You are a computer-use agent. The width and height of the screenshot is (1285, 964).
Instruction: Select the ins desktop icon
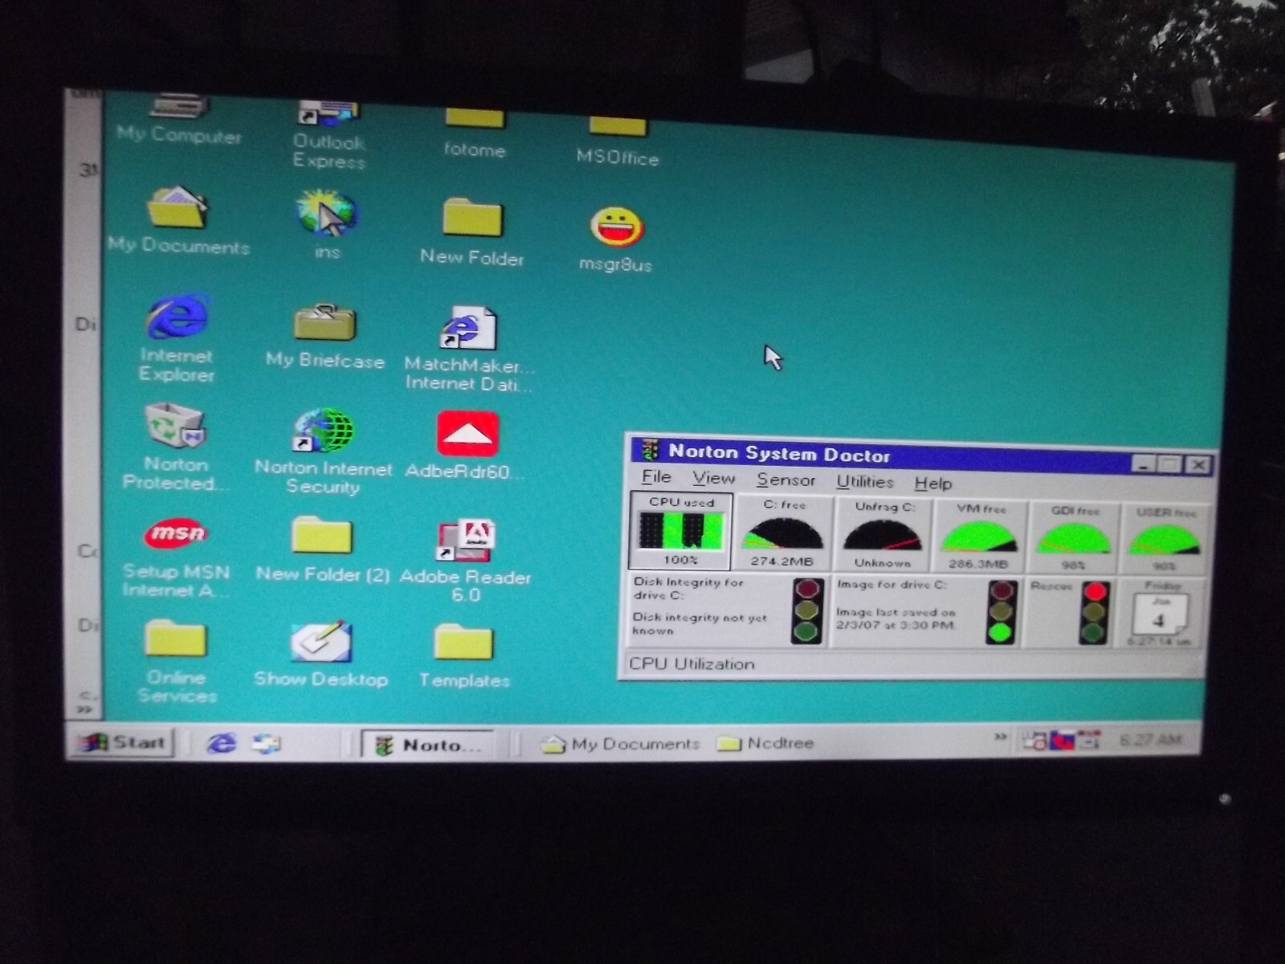point(327,225)
